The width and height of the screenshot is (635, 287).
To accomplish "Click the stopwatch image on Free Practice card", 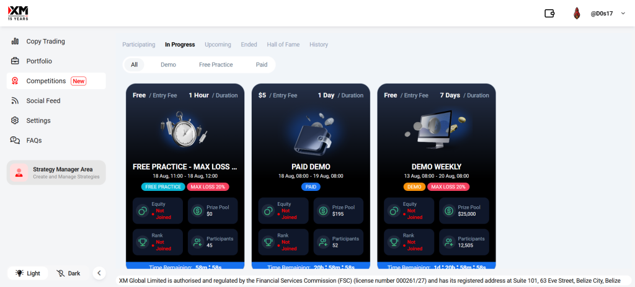I will click(185, 130).
